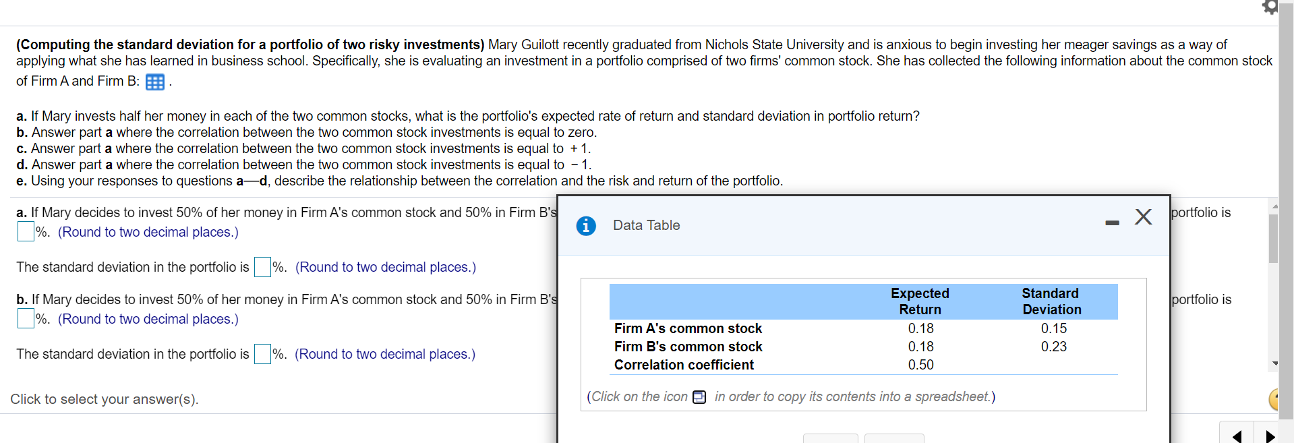This screenshot has height=443, width=1294.
Task: Focus part a expected return input box
Action: 26,232
